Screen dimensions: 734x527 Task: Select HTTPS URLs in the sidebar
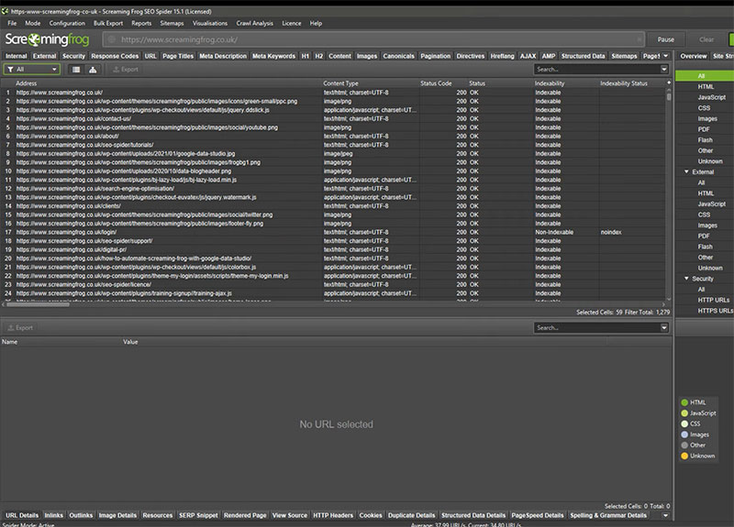[716, 311]
